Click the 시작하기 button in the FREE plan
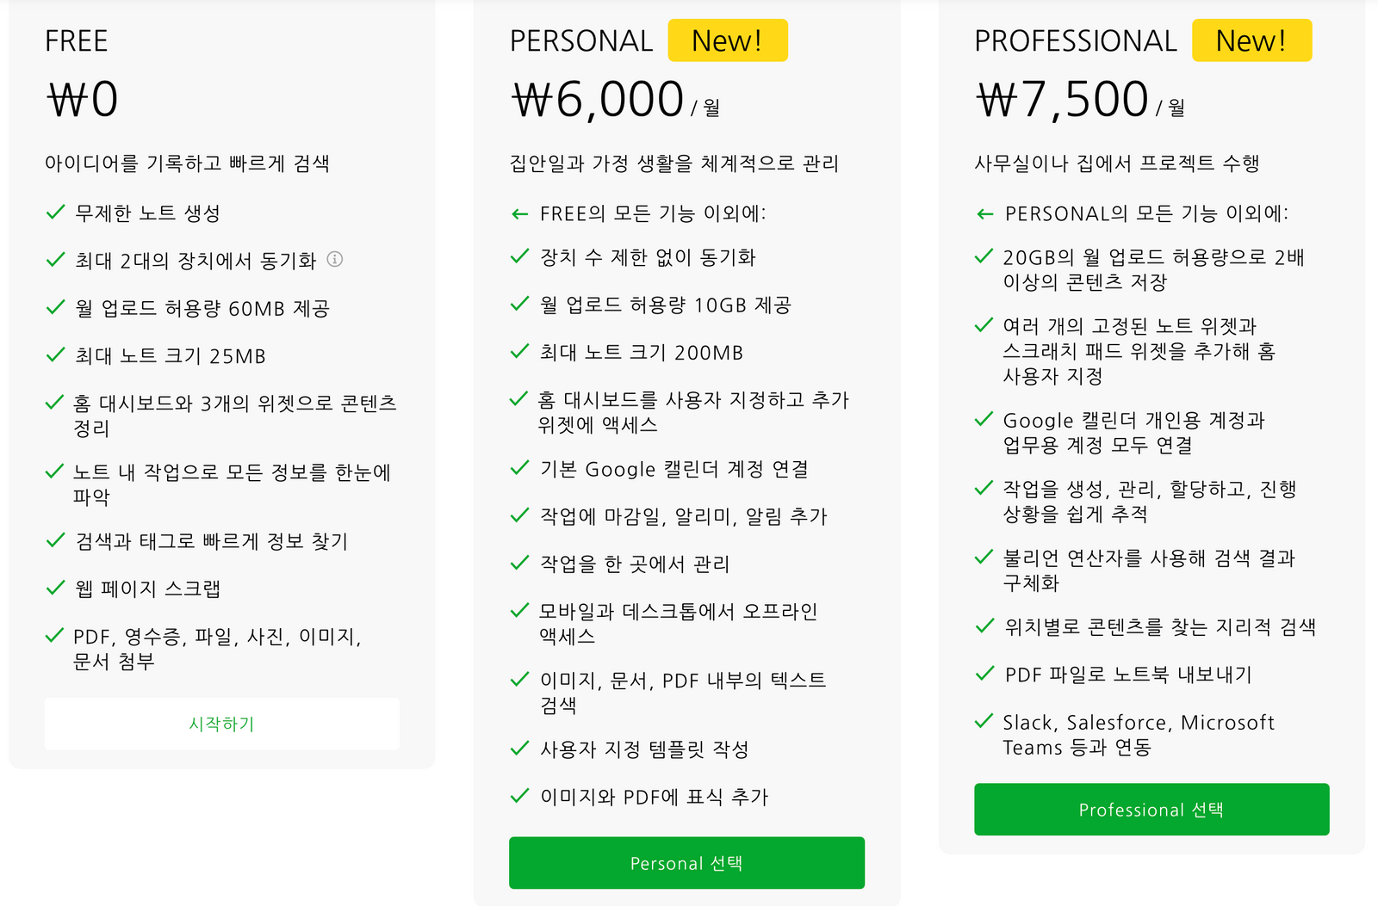Image resolution: width=1378 pixels, height=906 pixels. tap(221, 724)
